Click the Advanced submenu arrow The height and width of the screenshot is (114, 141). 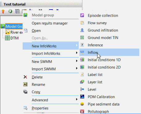coord(77,99)
